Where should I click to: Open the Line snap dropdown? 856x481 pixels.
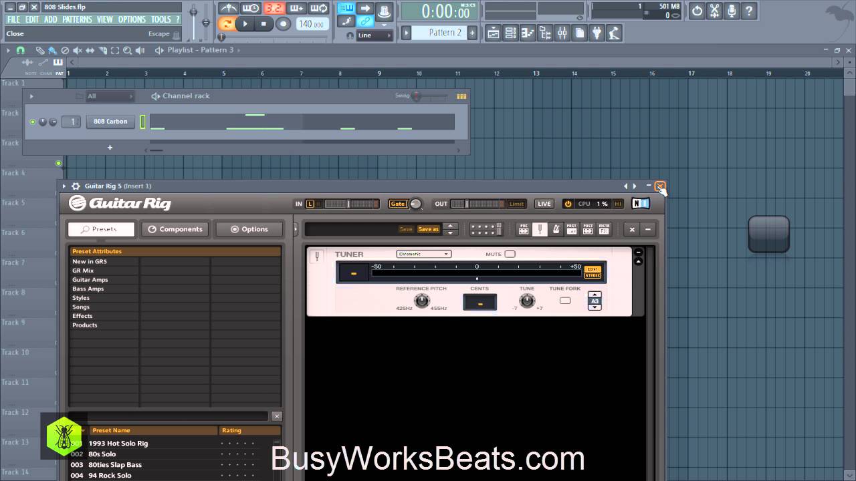click(373, 35)
